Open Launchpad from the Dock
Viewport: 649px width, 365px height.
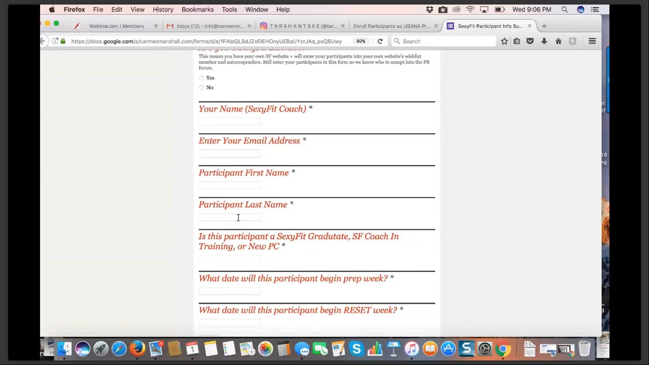point(101,349)
